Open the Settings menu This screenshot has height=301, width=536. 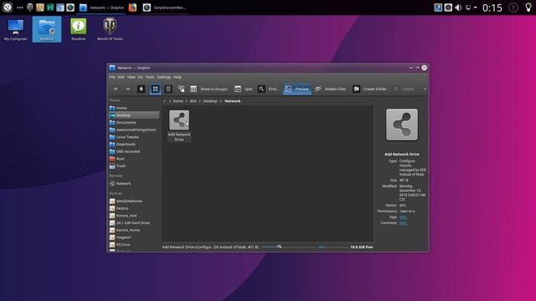[164, 77]
